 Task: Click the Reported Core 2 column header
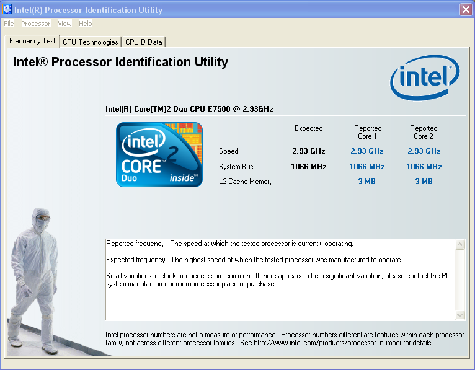[x=424, y=132]
